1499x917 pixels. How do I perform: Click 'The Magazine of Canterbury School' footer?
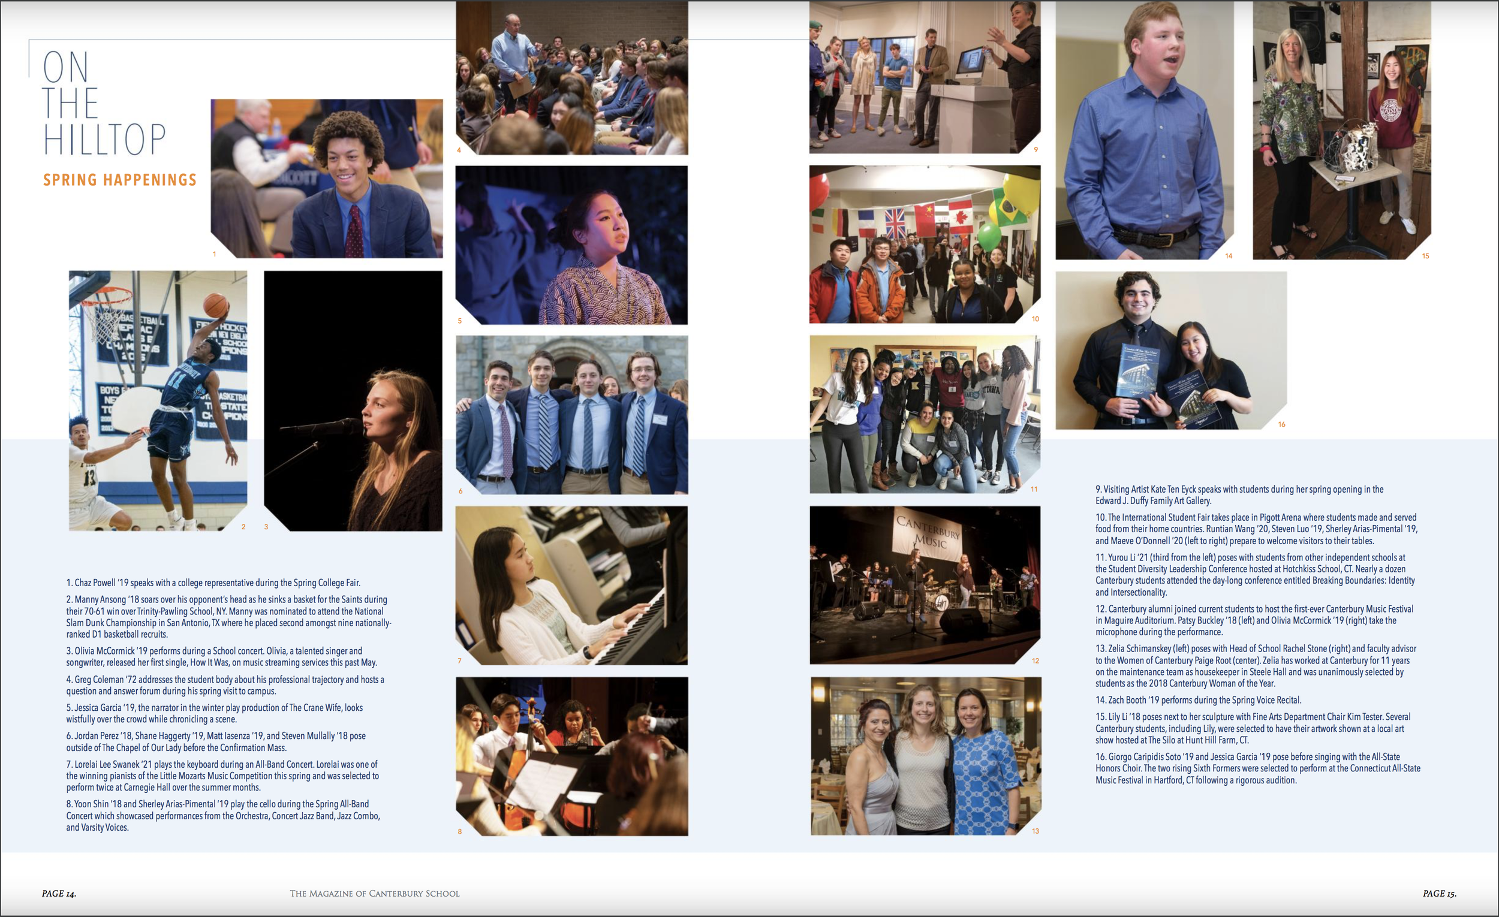[x=375, y=893]
